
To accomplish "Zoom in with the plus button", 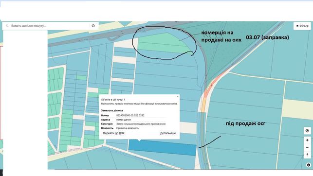I will click(307, 140).
